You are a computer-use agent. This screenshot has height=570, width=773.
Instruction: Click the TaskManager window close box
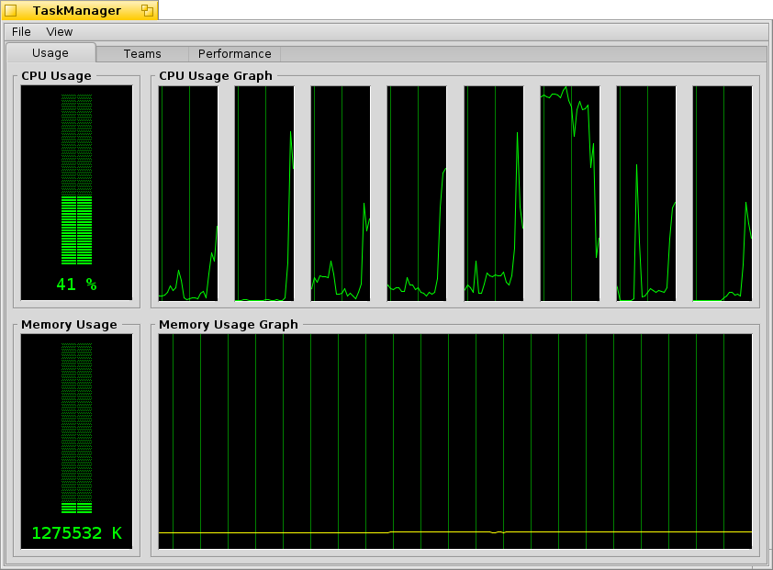[10, 10]
